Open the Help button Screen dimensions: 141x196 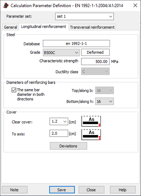click(x=123, y=189)
